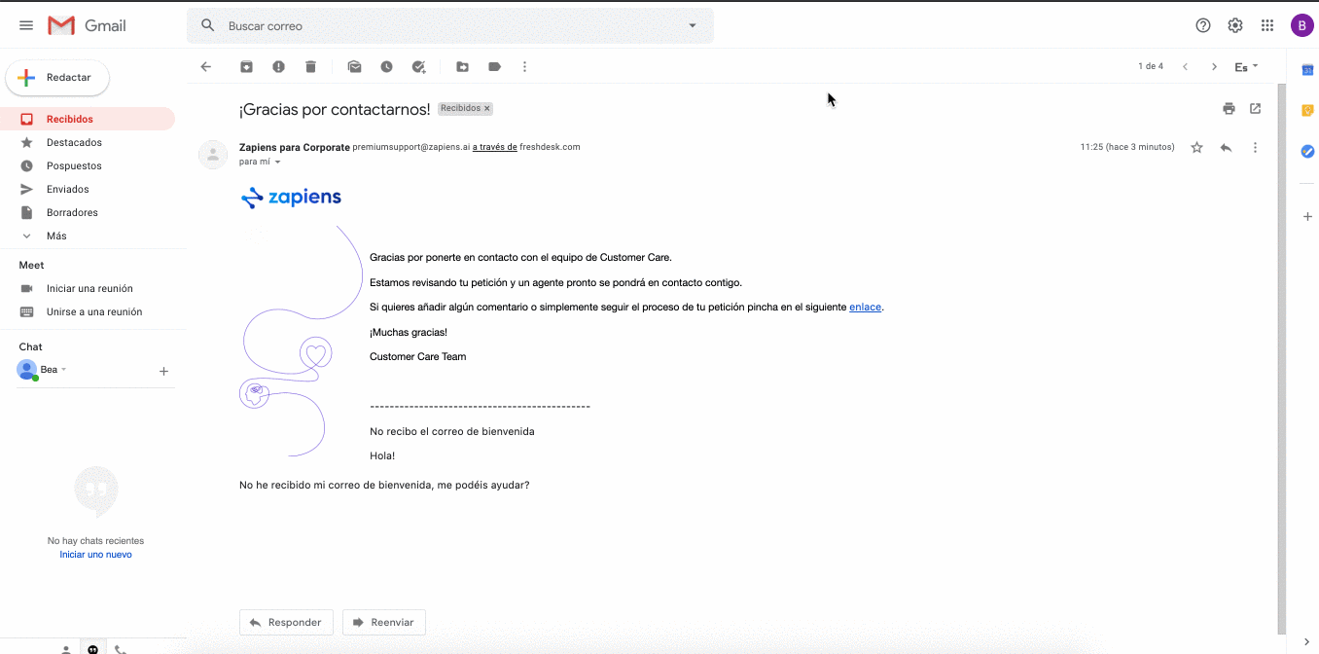
Task: Click the Responder button
Action: 286,622
